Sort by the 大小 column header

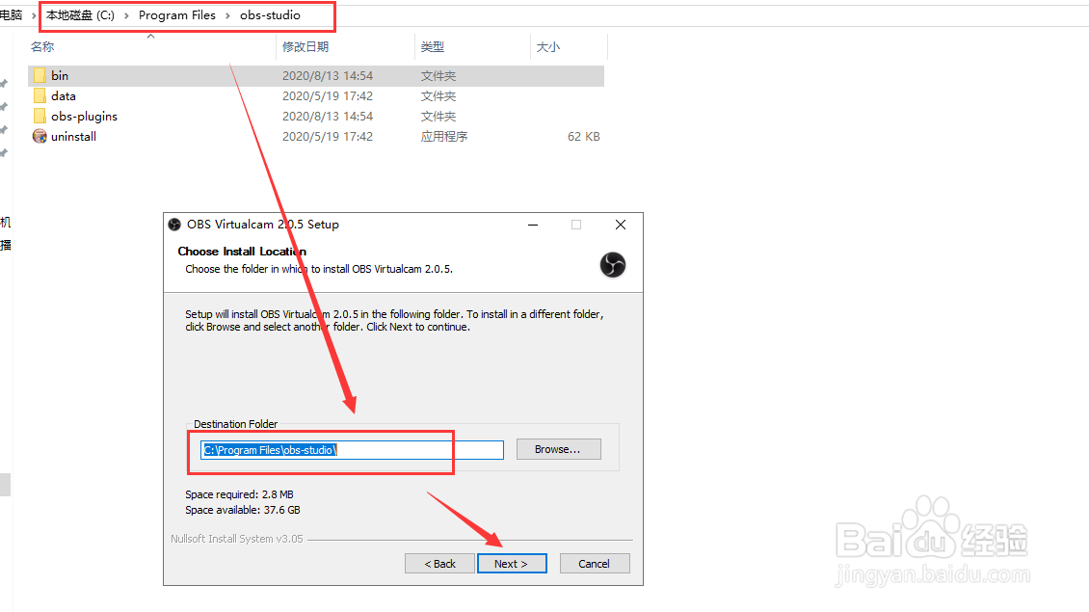click(x=548, y=46)
